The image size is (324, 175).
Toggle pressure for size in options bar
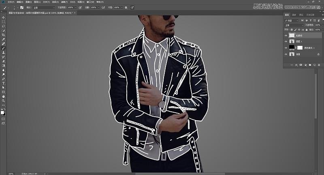point(132,7)
